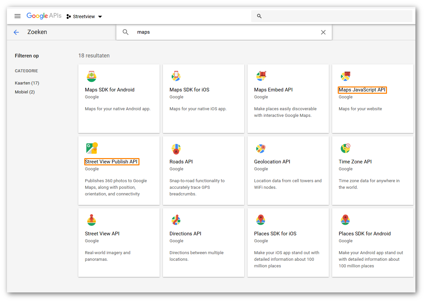Open Street View Publish API title
The image size is (425, 302).
111,162
